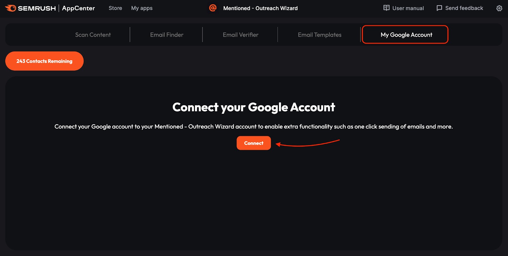Click the User manual book icon
This screenshot has height=256, width=508.
coord(386,8)
